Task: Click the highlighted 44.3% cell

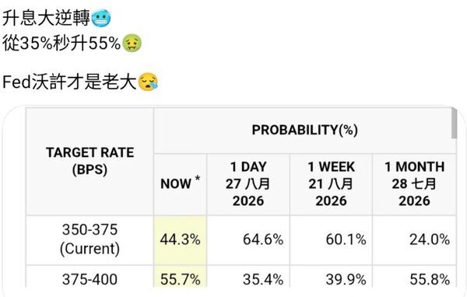Action: click(x=181, y=240)
